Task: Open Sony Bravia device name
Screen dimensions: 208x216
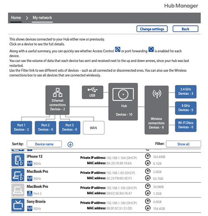Action: 36,201
